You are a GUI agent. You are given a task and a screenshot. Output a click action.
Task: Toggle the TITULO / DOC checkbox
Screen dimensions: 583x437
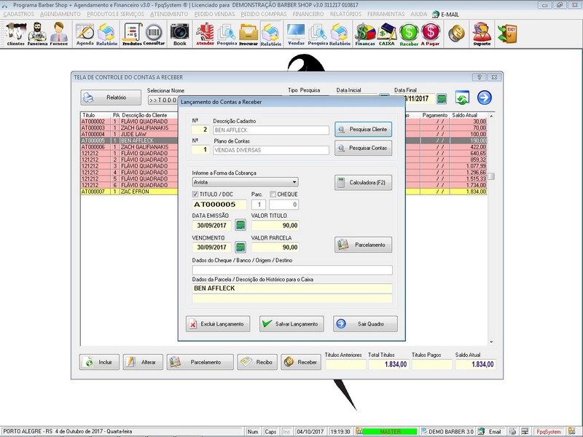point(195,194)
